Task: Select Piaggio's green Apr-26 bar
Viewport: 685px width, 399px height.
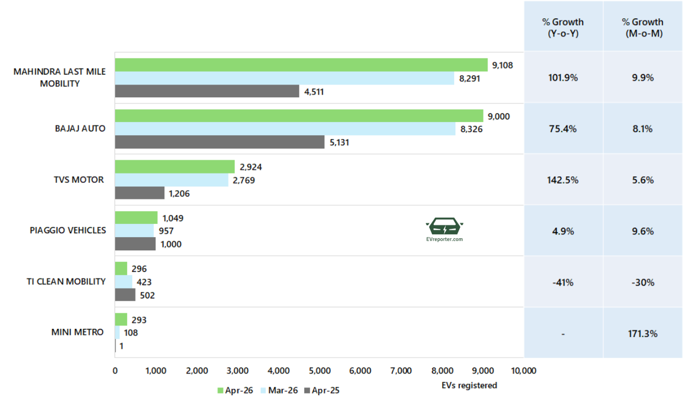Action: coord(136,218)
